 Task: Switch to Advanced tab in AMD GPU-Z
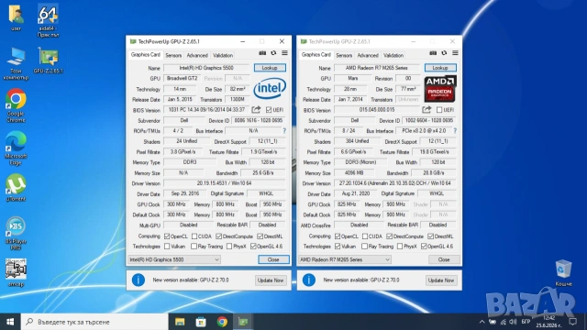(368, 55)
